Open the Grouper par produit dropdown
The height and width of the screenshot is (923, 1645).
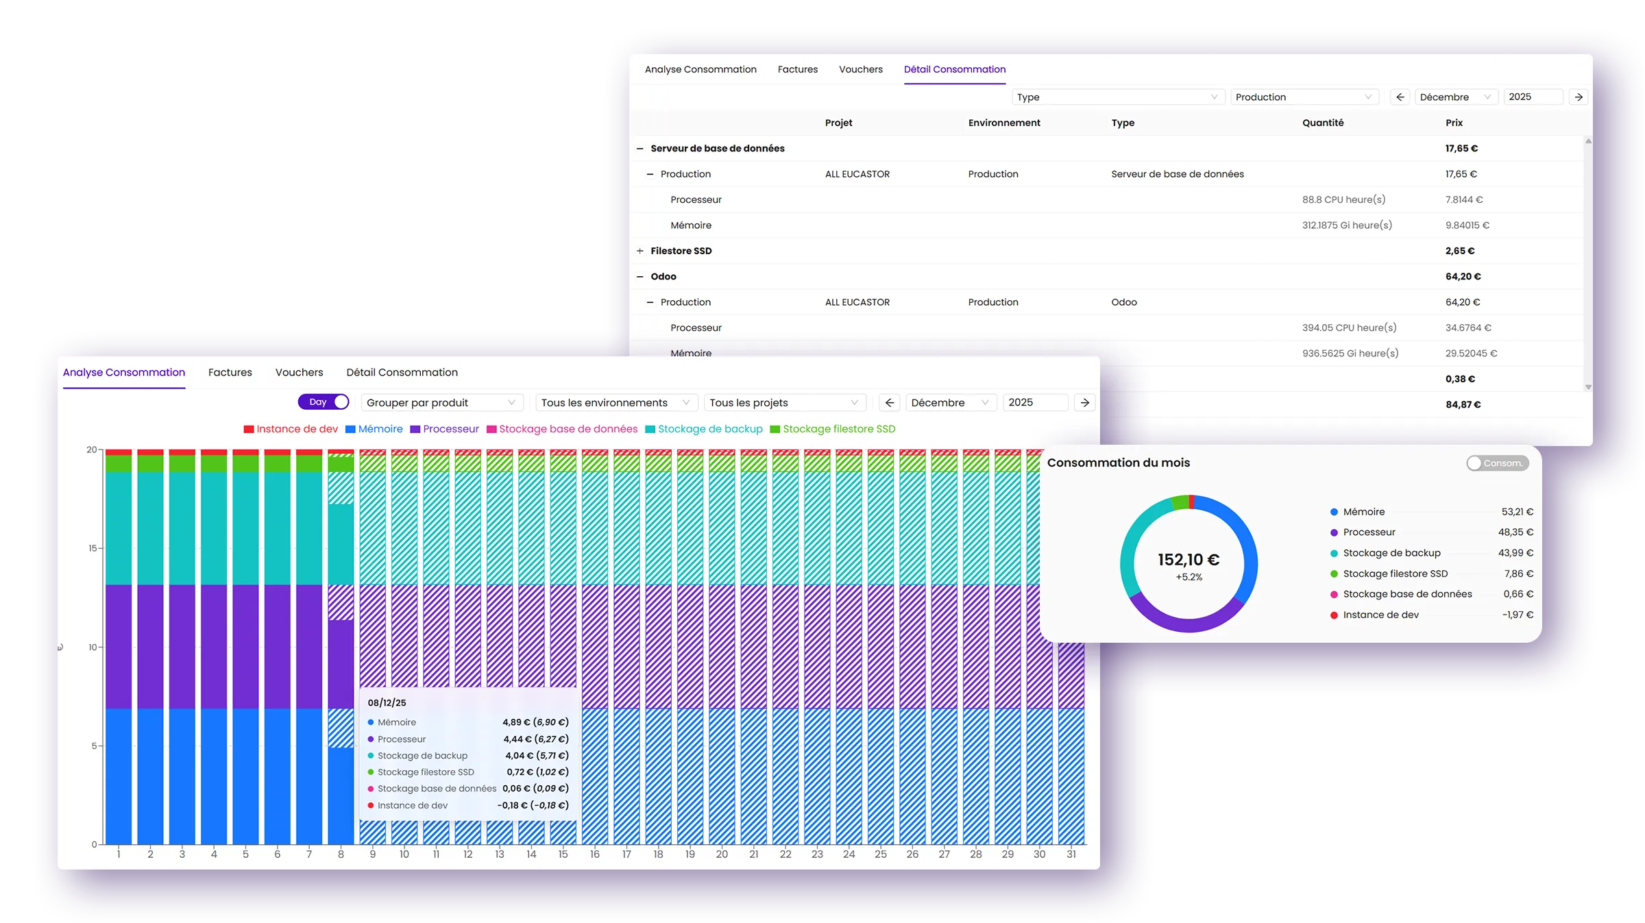click(441, 402)
